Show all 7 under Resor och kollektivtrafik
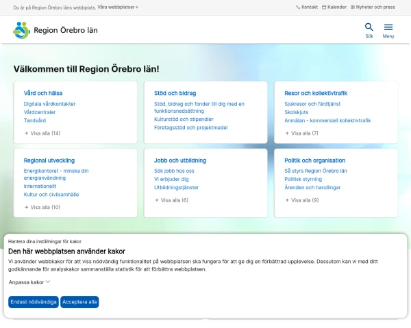Viewport: 411px width, 328px height. coord(301,133)
